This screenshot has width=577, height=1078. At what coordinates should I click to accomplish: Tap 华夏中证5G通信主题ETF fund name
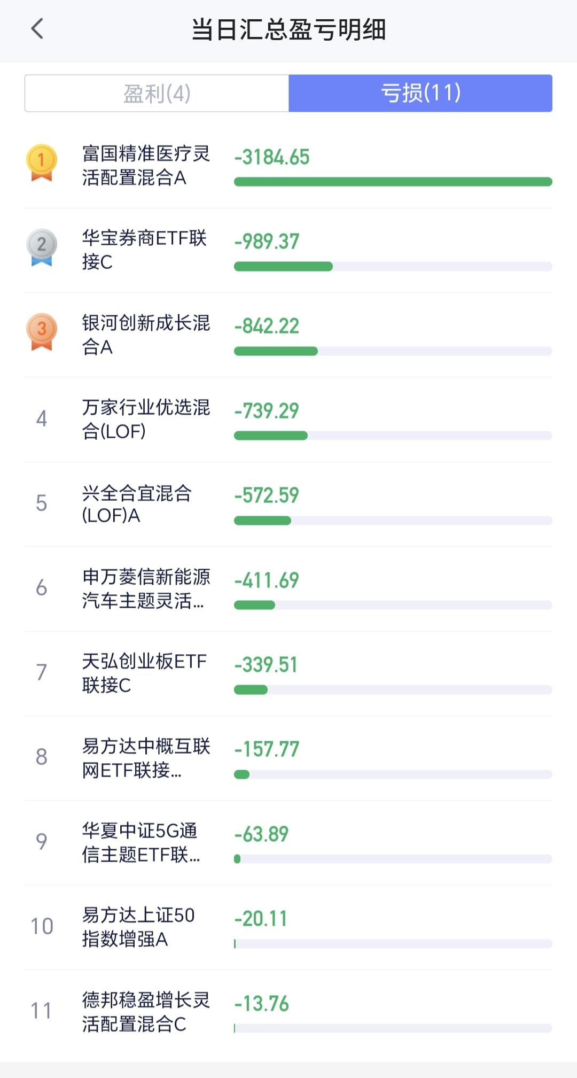[x=141, y=842]
